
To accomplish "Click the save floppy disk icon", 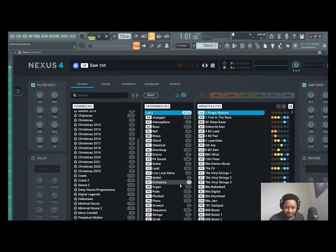I will (x=302, y=36).
